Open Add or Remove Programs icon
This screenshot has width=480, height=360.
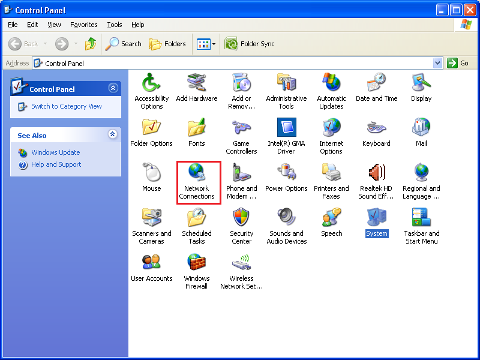pyautogui.click(x=241, y=91)
